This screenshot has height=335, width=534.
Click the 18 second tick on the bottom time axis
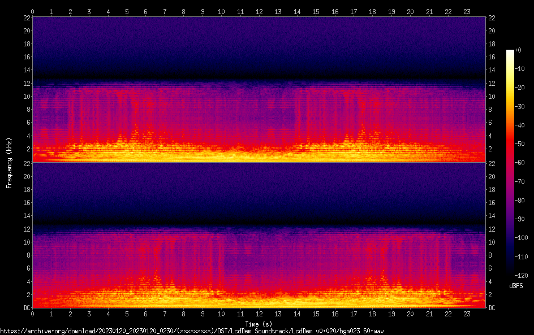[373, 314]
